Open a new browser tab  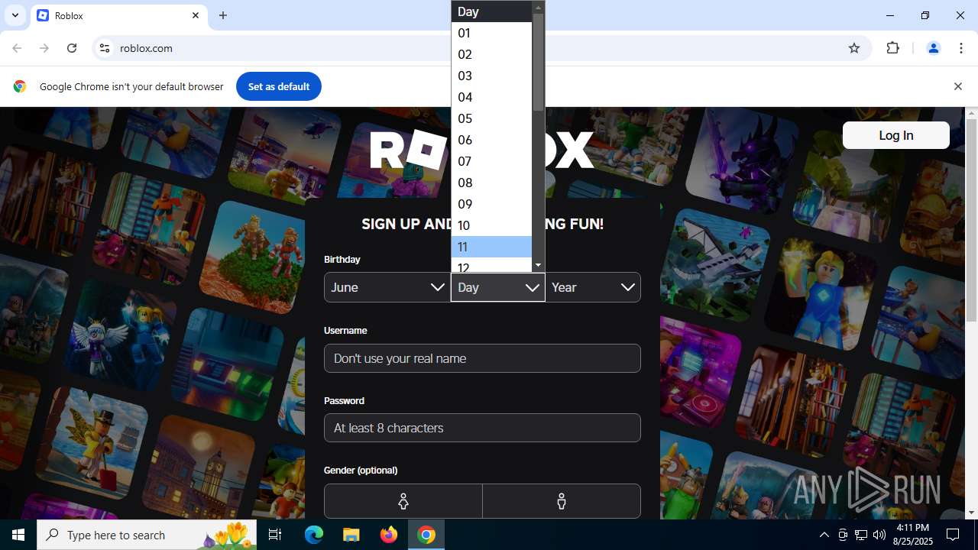pyautogui.click(x=223, y=15)
